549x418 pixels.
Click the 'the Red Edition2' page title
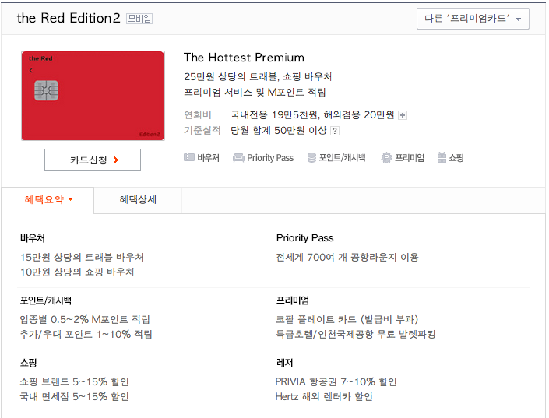coord(69,18)
